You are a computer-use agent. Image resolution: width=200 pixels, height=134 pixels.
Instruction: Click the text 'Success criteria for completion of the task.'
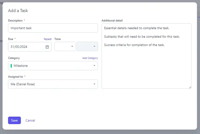point(134,45)
